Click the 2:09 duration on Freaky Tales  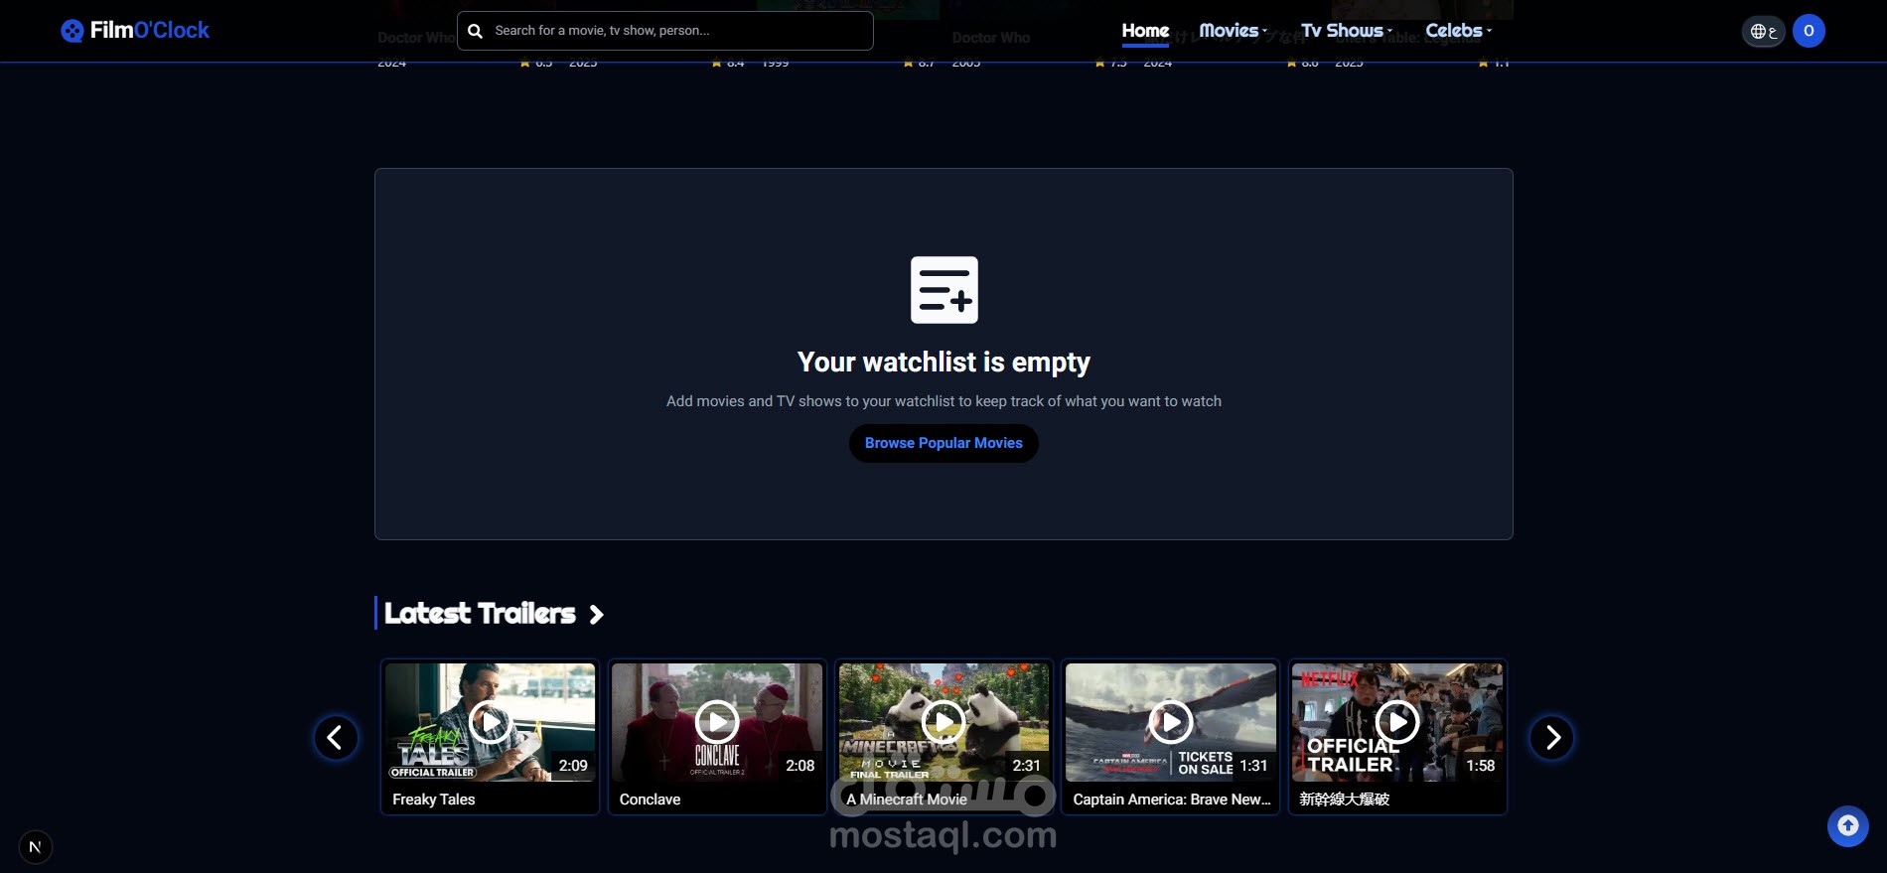coord(573,766)
